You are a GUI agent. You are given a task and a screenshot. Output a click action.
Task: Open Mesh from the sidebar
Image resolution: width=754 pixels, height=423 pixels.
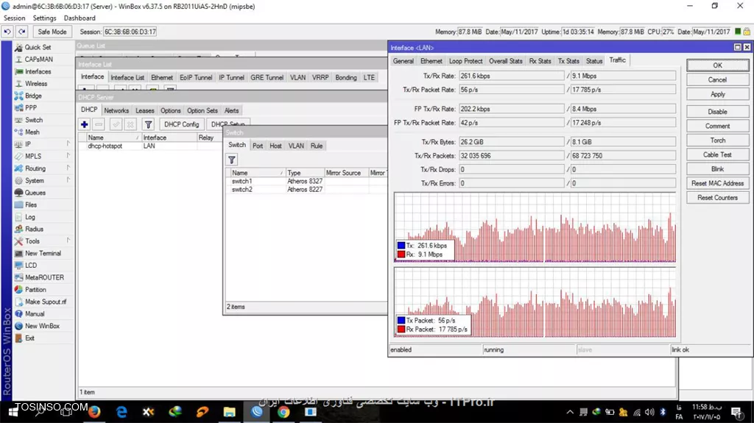(32, 132)
